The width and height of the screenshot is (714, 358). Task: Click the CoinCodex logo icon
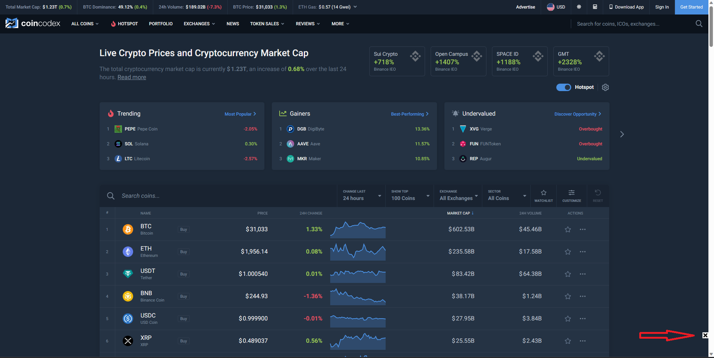(x=12, y=23)
